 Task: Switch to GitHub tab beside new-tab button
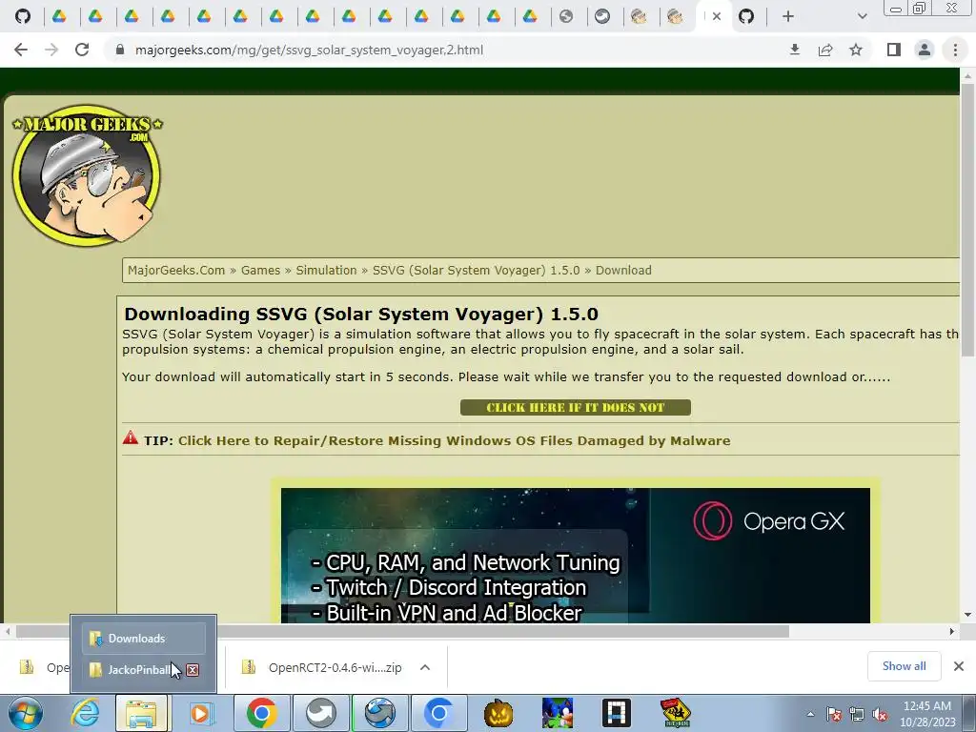point(746,16)
